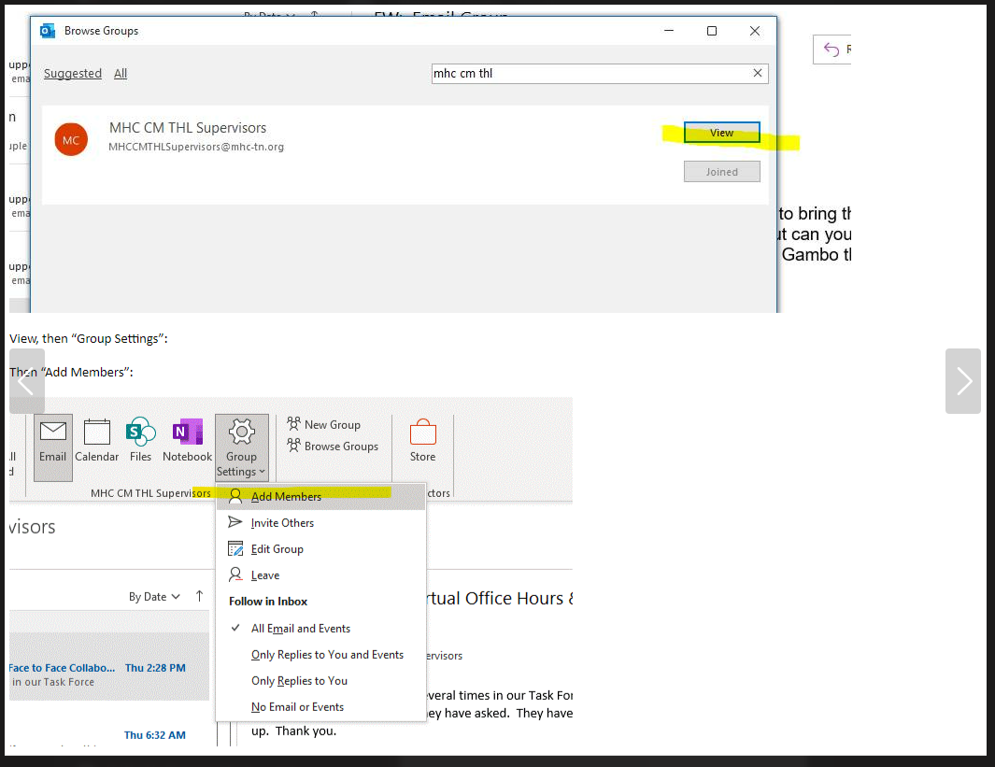Screen dimensions: 995x767
Task: Choose Edit Group from the menu
Action: [x=320, y=548]
